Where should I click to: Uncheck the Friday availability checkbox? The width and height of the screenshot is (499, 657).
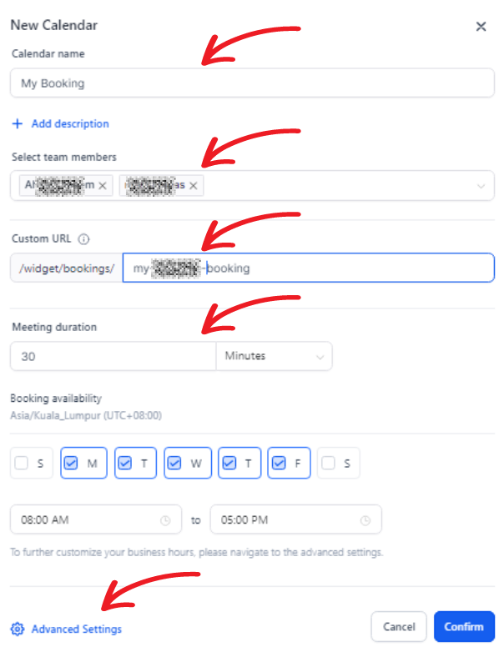point(279,463)
